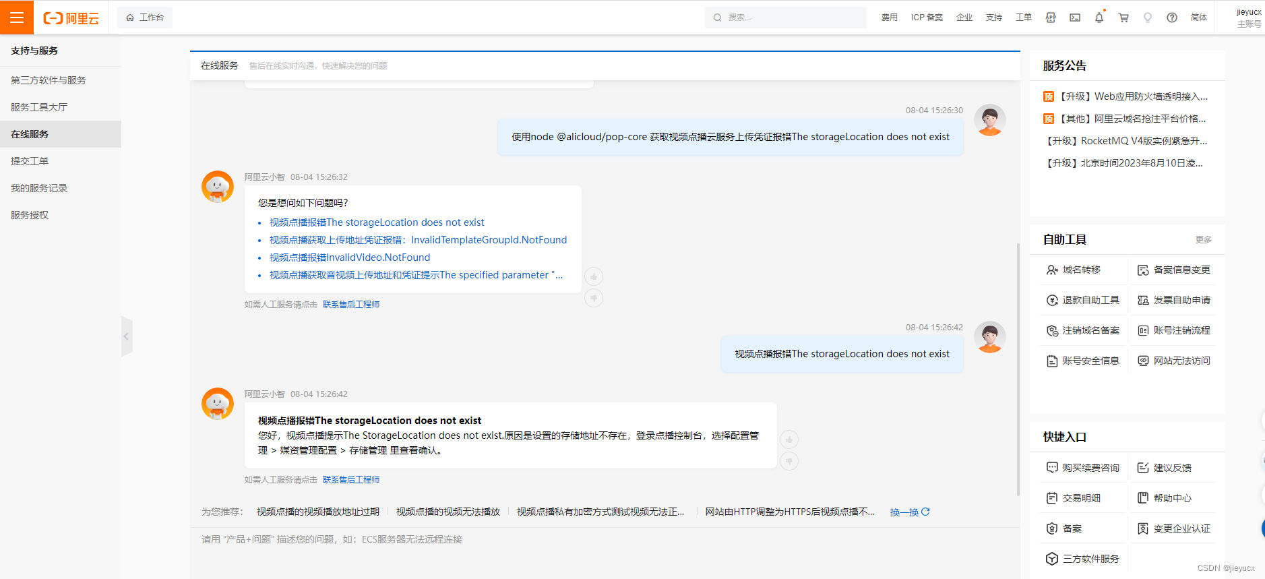Open 变更企业认证 shortcut
Screen dimensions: 1265x579
[1174, 528]
